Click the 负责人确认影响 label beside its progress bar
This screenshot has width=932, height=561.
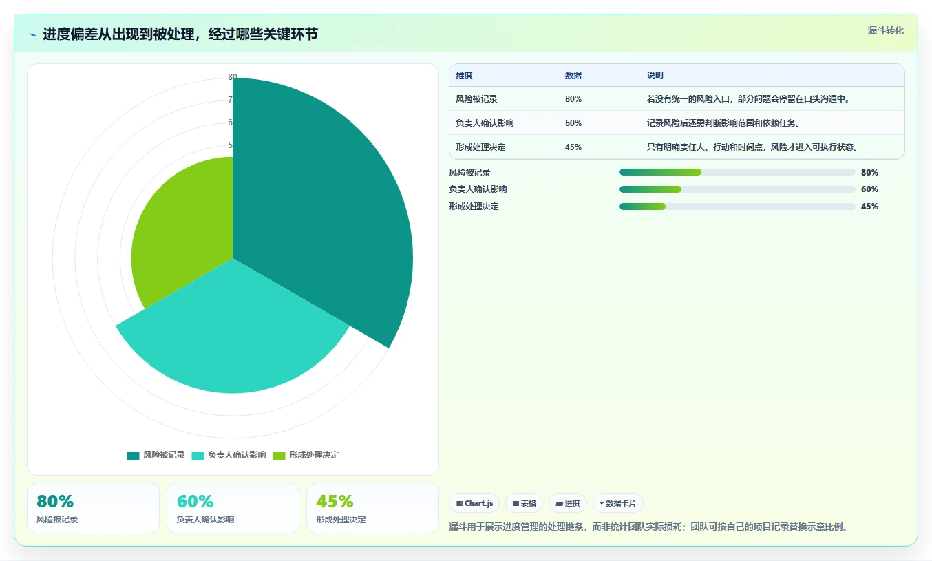[x=478, y=189]
